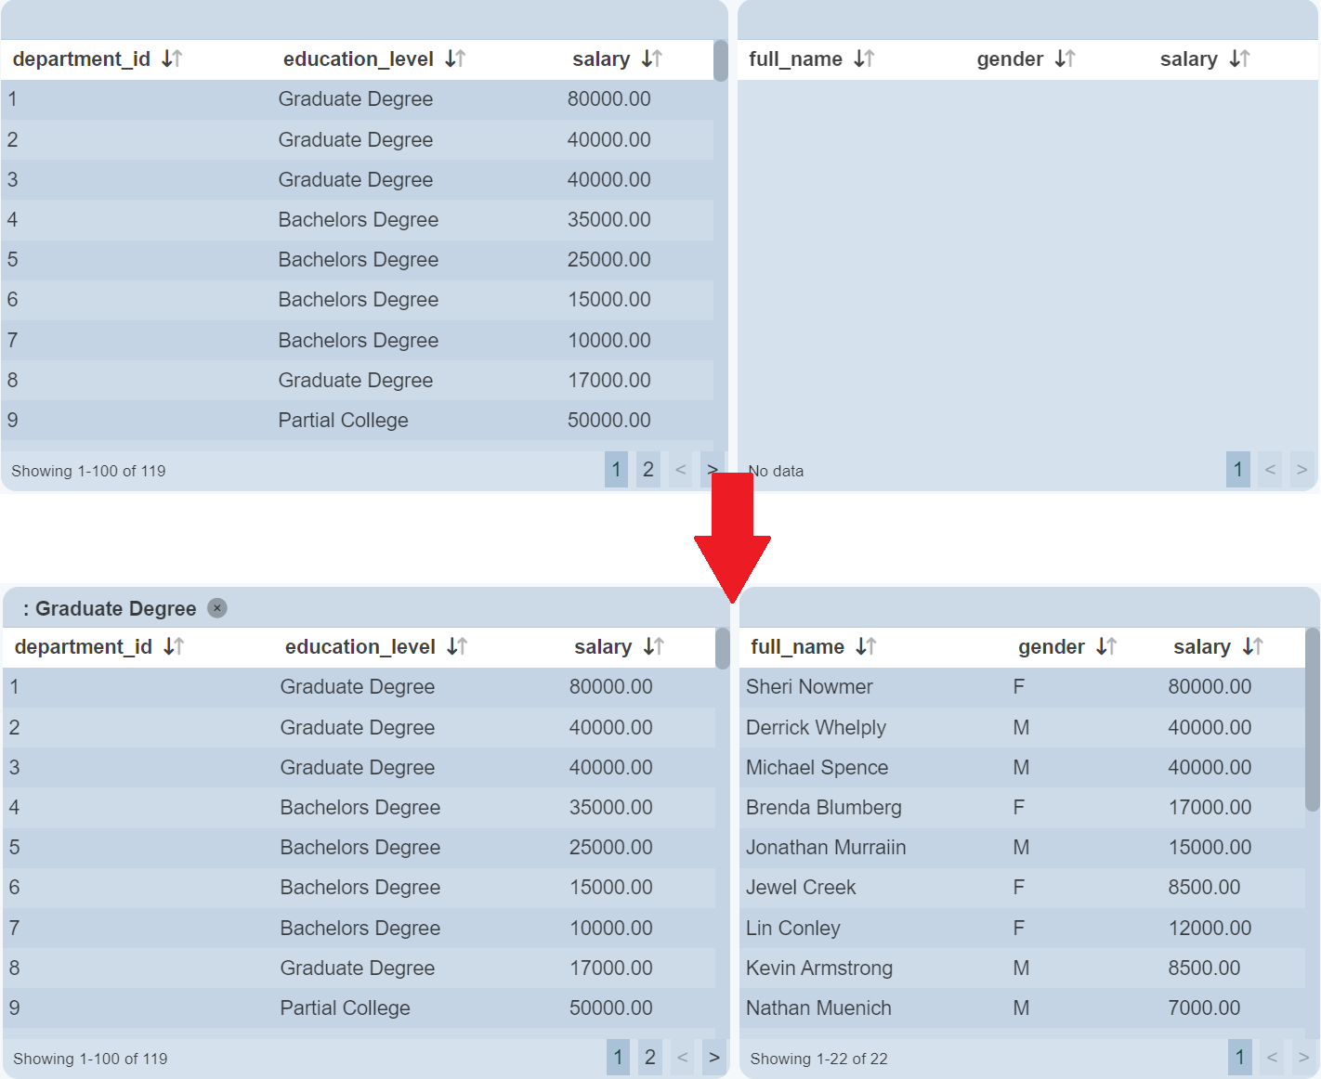Click salary sort arrows in the top-left table
Image resolution: width=1321 pixels, height=1079 pixels.
tap(652, 59)
